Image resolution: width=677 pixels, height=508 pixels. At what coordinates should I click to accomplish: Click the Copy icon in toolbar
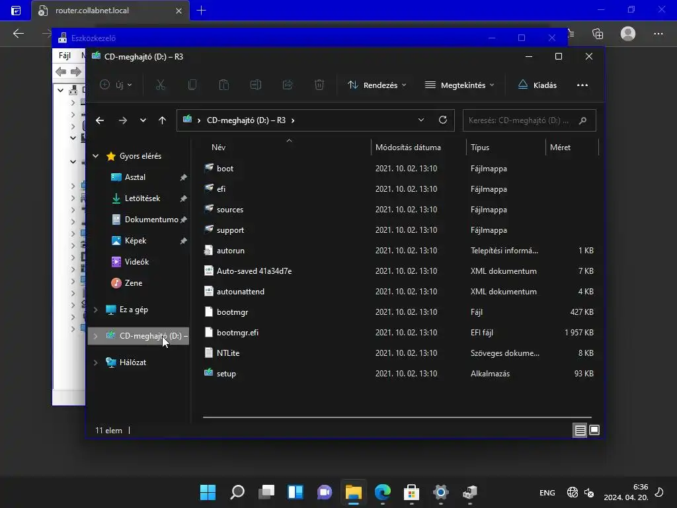pos(192,85)
